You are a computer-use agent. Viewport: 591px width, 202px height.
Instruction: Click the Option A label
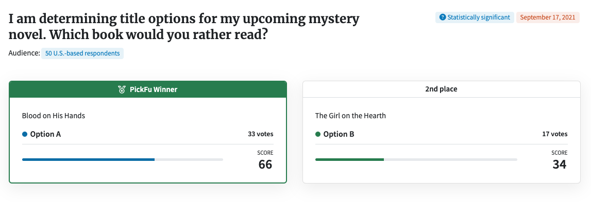(45, 134)
